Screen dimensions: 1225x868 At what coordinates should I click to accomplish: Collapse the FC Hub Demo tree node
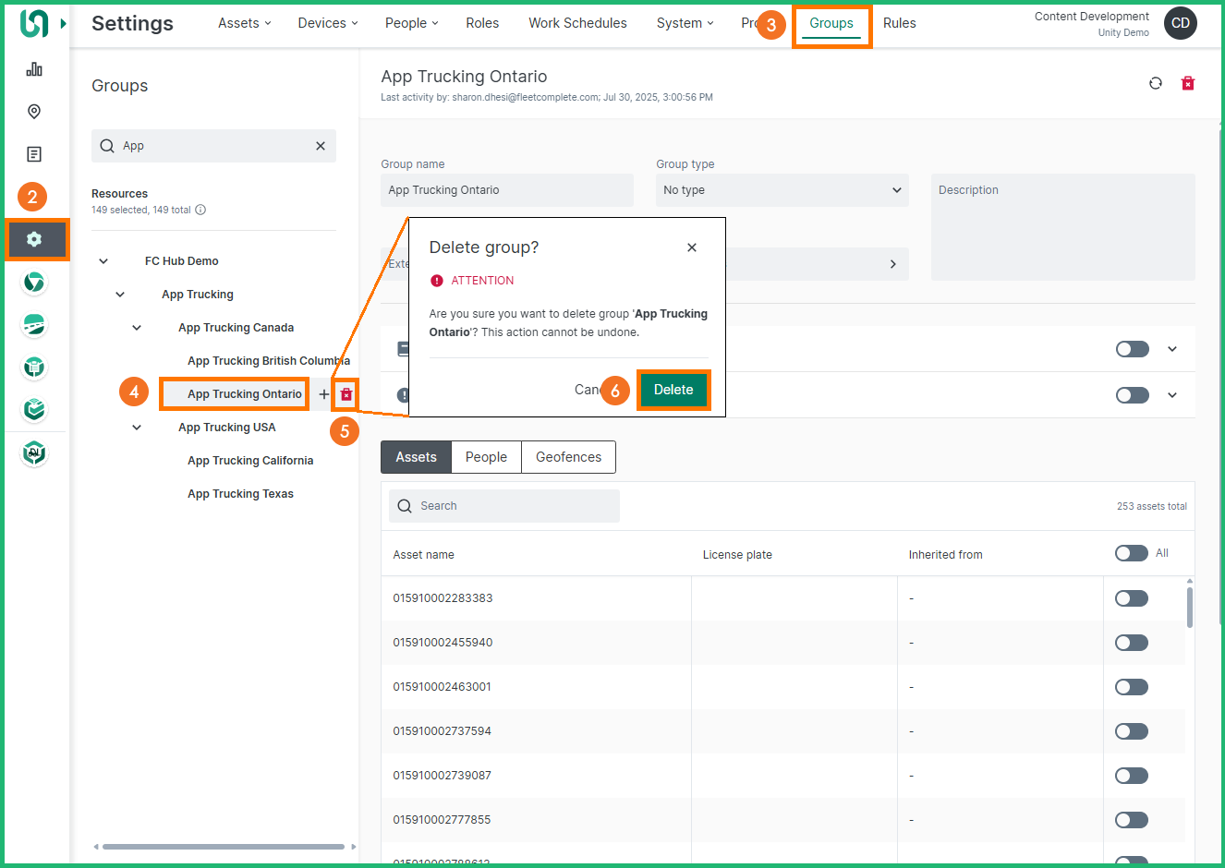click(x=103, y=261)
